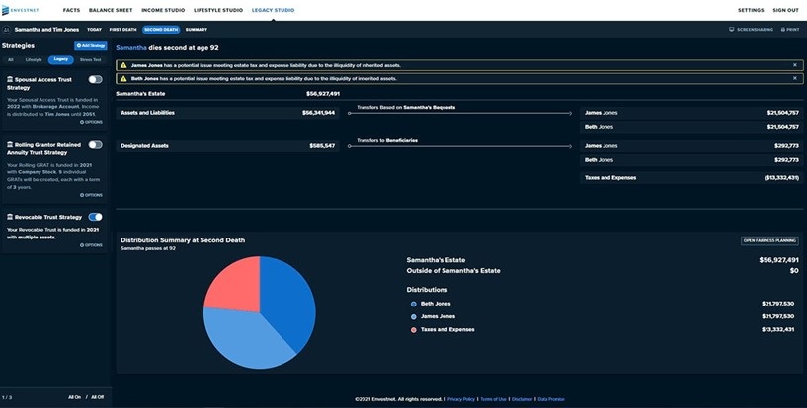Open Options for Spousal Access Trust Strategy
Image resolution: width=807 pixels, height=408 pixels.
point(91,122)
